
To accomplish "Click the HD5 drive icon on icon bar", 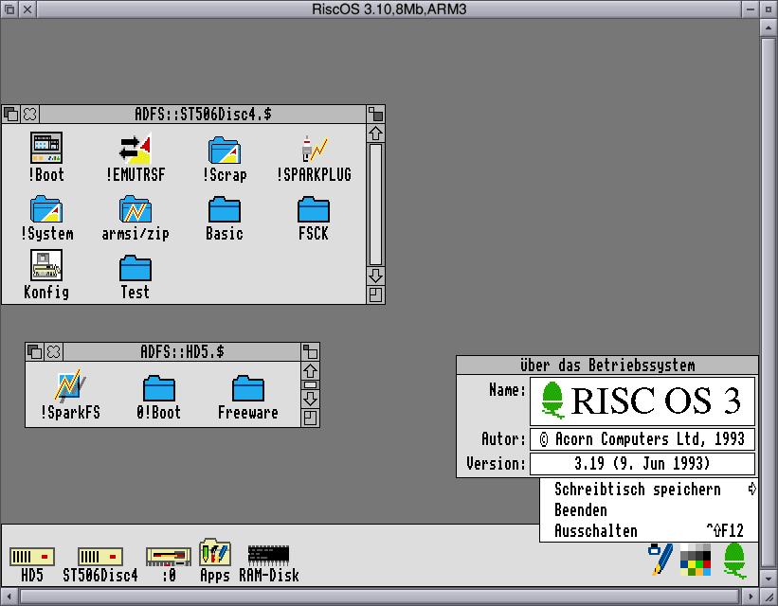I will [32, 557].
